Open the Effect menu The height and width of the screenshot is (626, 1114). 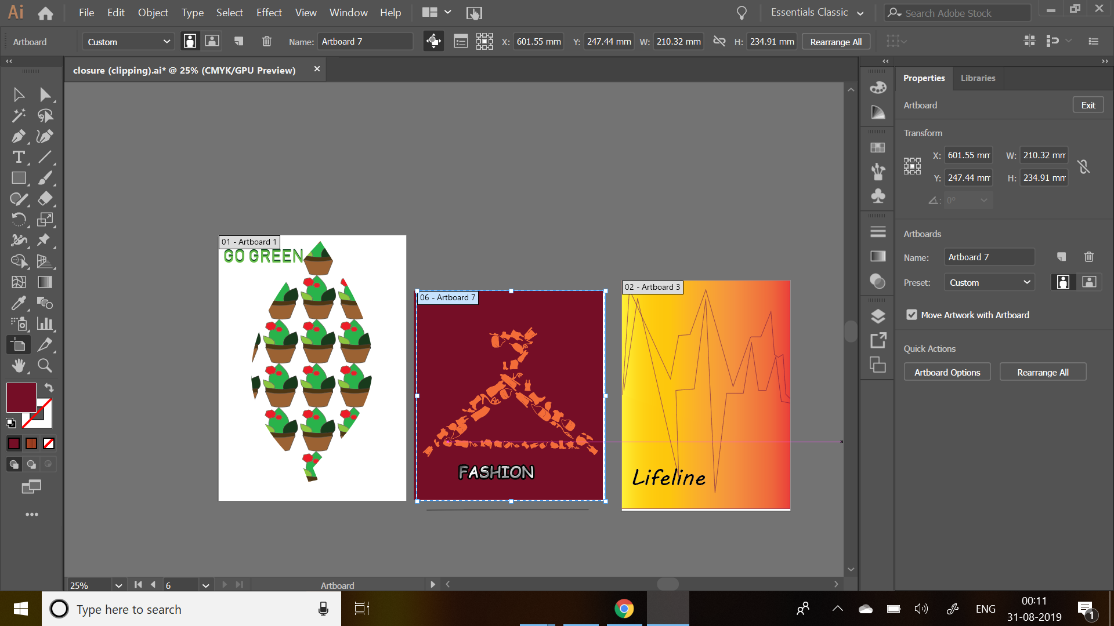(x=269, y=12)
